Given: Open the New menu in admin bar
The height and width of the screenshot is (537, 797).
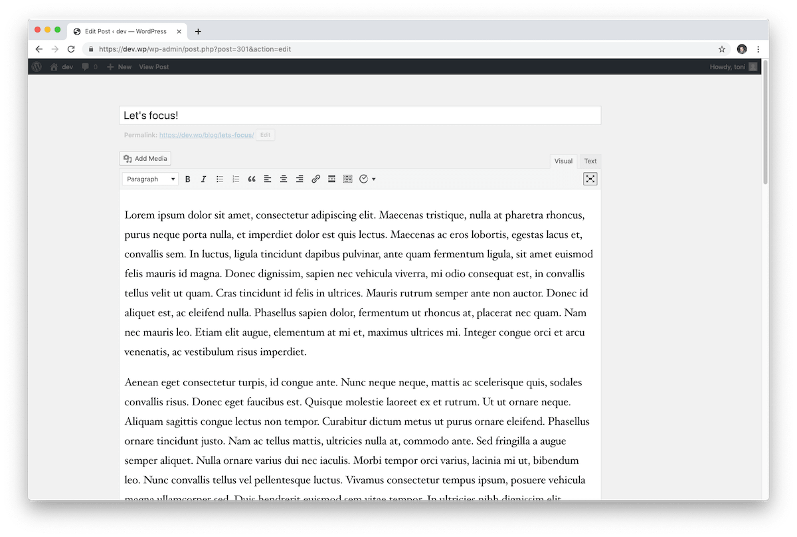Looking at the screenshot, I should pos(119,66).
